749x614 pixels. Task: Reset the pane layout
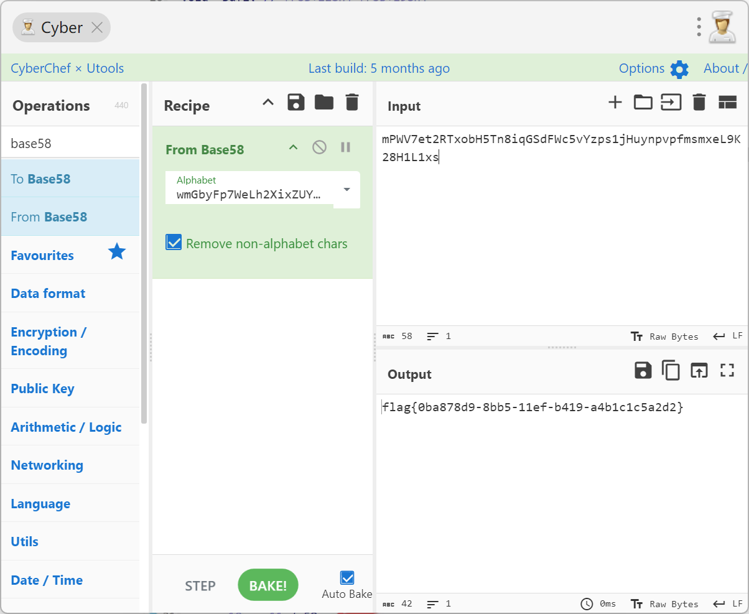tap(728, 103)
